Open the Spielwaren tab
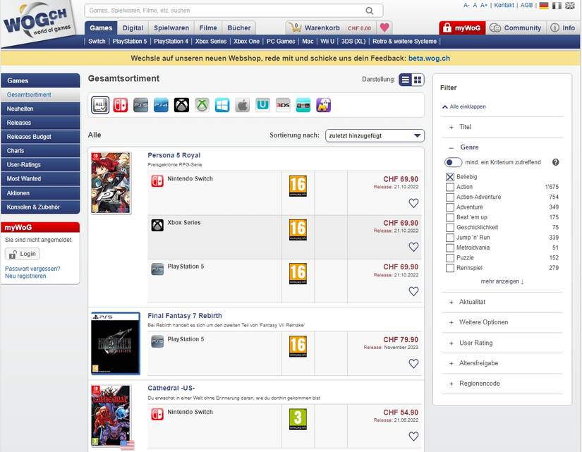 pyautogui.click(x=171, y=28)
